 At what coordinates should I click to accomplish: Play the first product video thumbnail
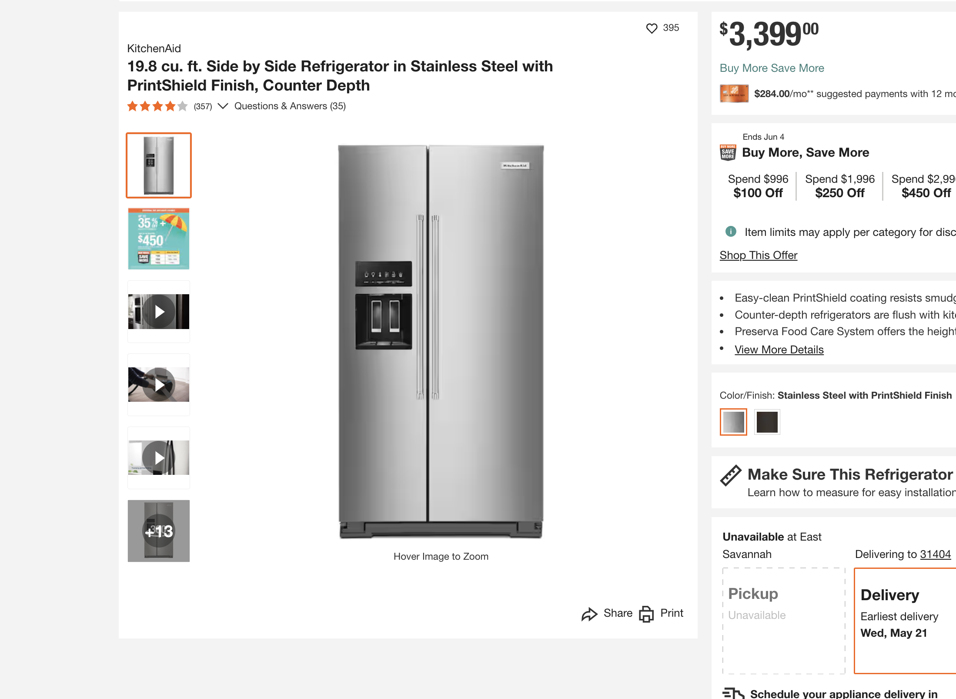tap(159, 312)
